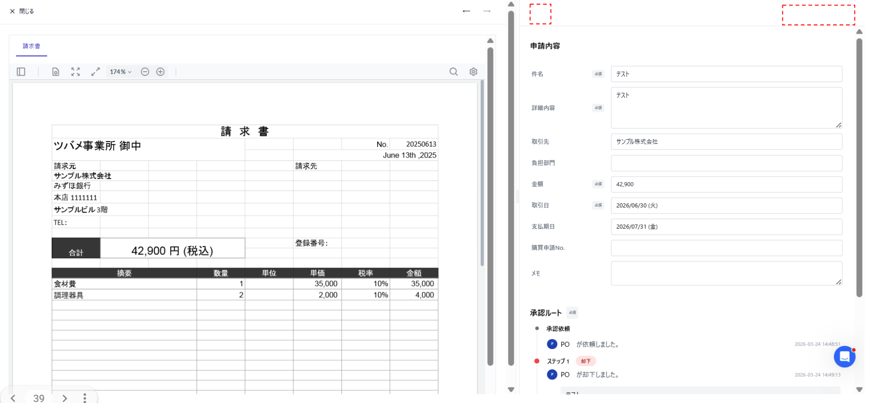Screen dimensions: 870x403
Task: Switch to the 請求書 tab
Action: (x=31, y=46)
